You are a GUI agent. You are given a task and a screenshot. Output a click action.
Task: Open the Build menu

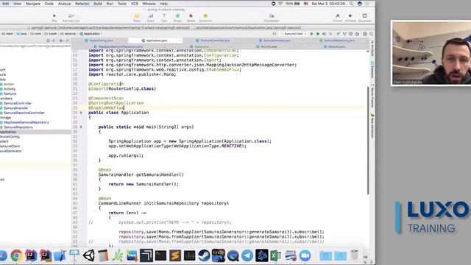pos(98,4)
